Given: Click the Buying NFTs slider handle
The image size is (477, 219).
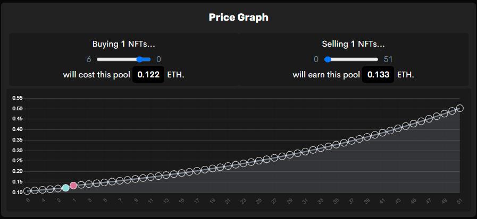Looking at the screenshot, I should (x=140, y=59).
